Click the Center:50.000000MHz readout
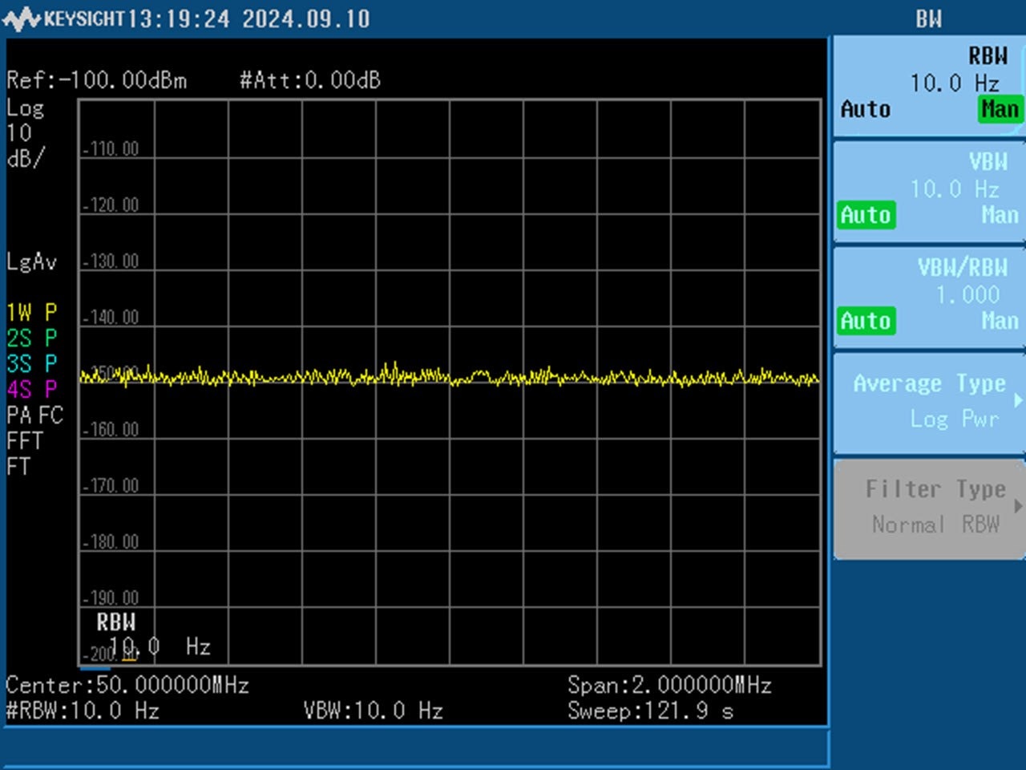Image resolution: width=1026 pixels, height=770 pixels. click(127, 685)
